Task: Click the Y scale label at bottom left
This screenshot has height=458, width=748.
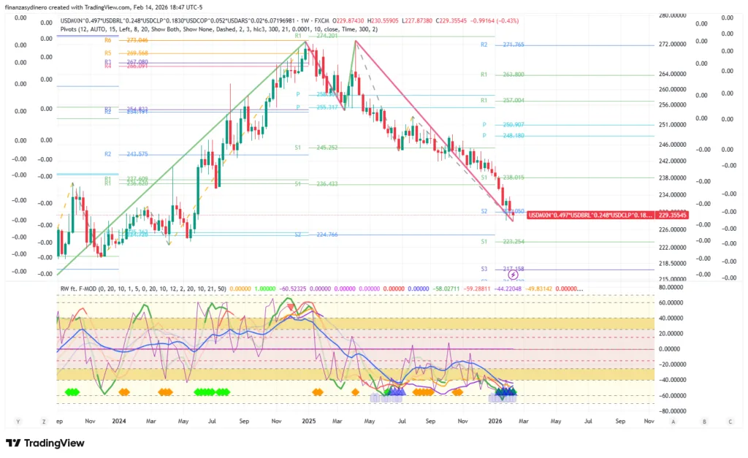Action: 18,421
